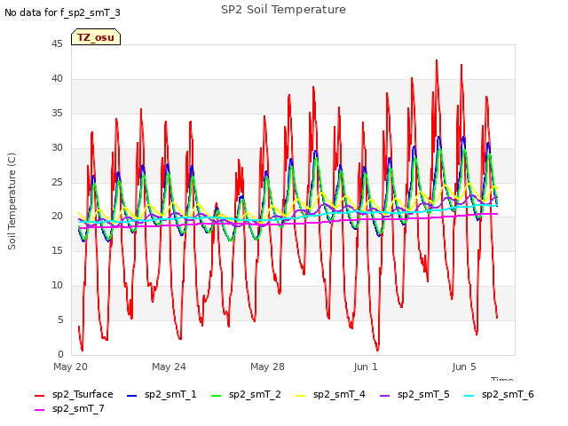Click the 5 y-axis tick label
568x426 pixels.
60,319
